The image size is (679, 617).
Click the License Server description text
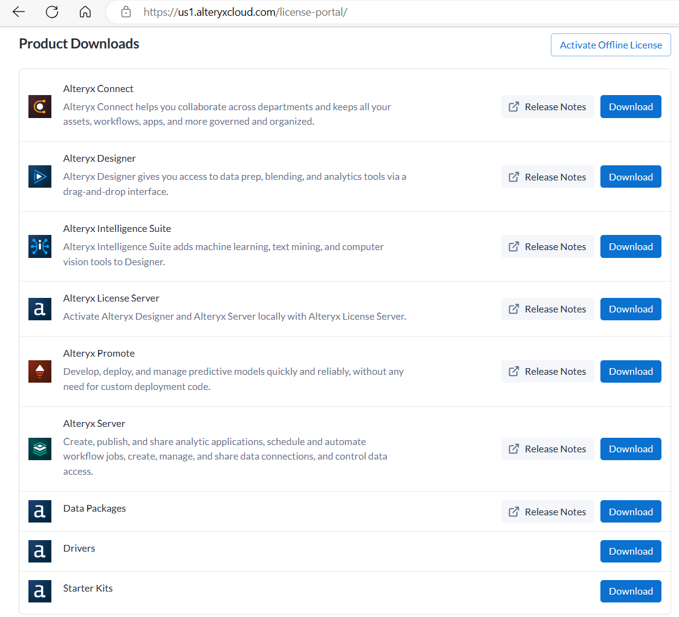point(235,317)
